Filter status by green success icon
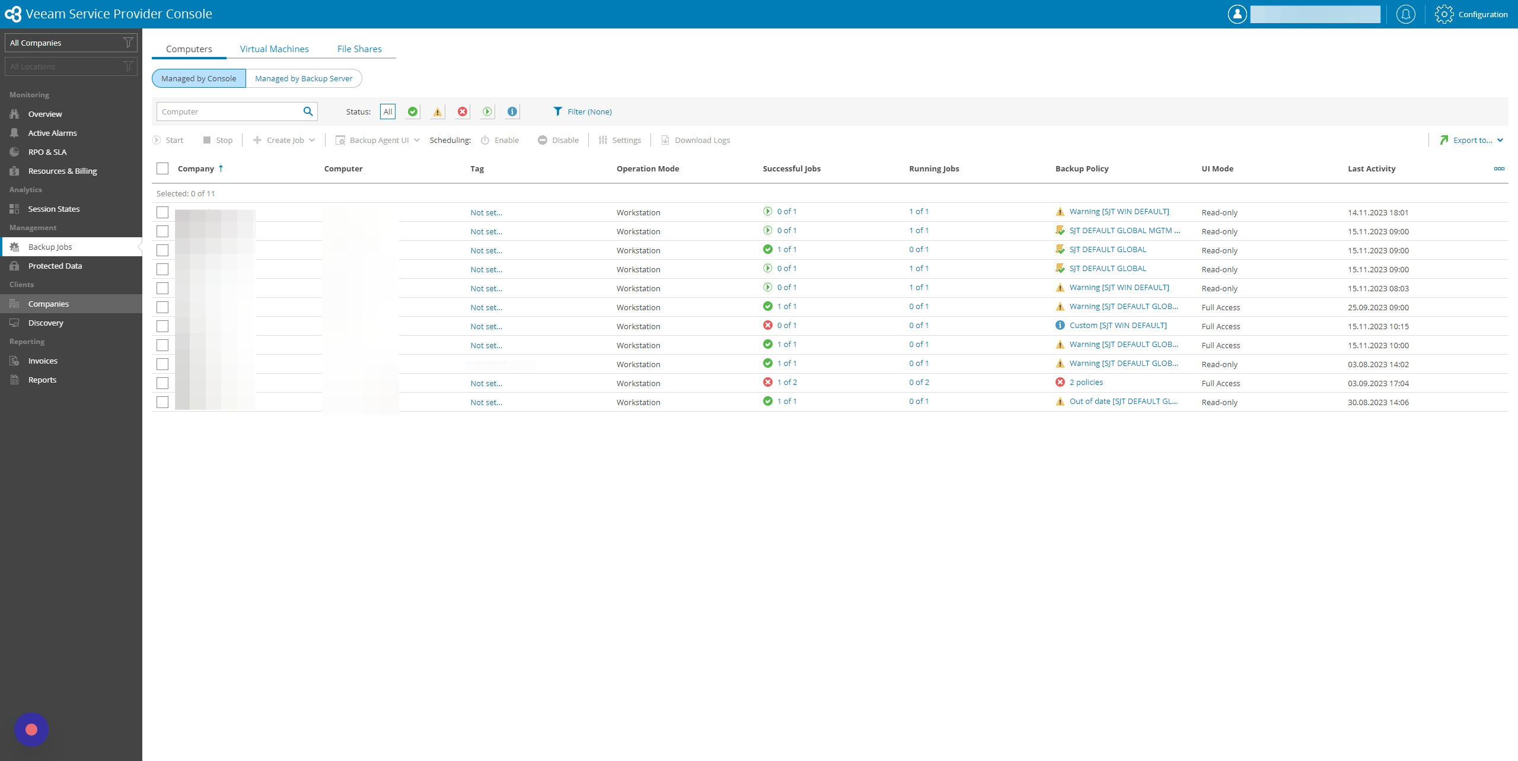 coord(413,112)
